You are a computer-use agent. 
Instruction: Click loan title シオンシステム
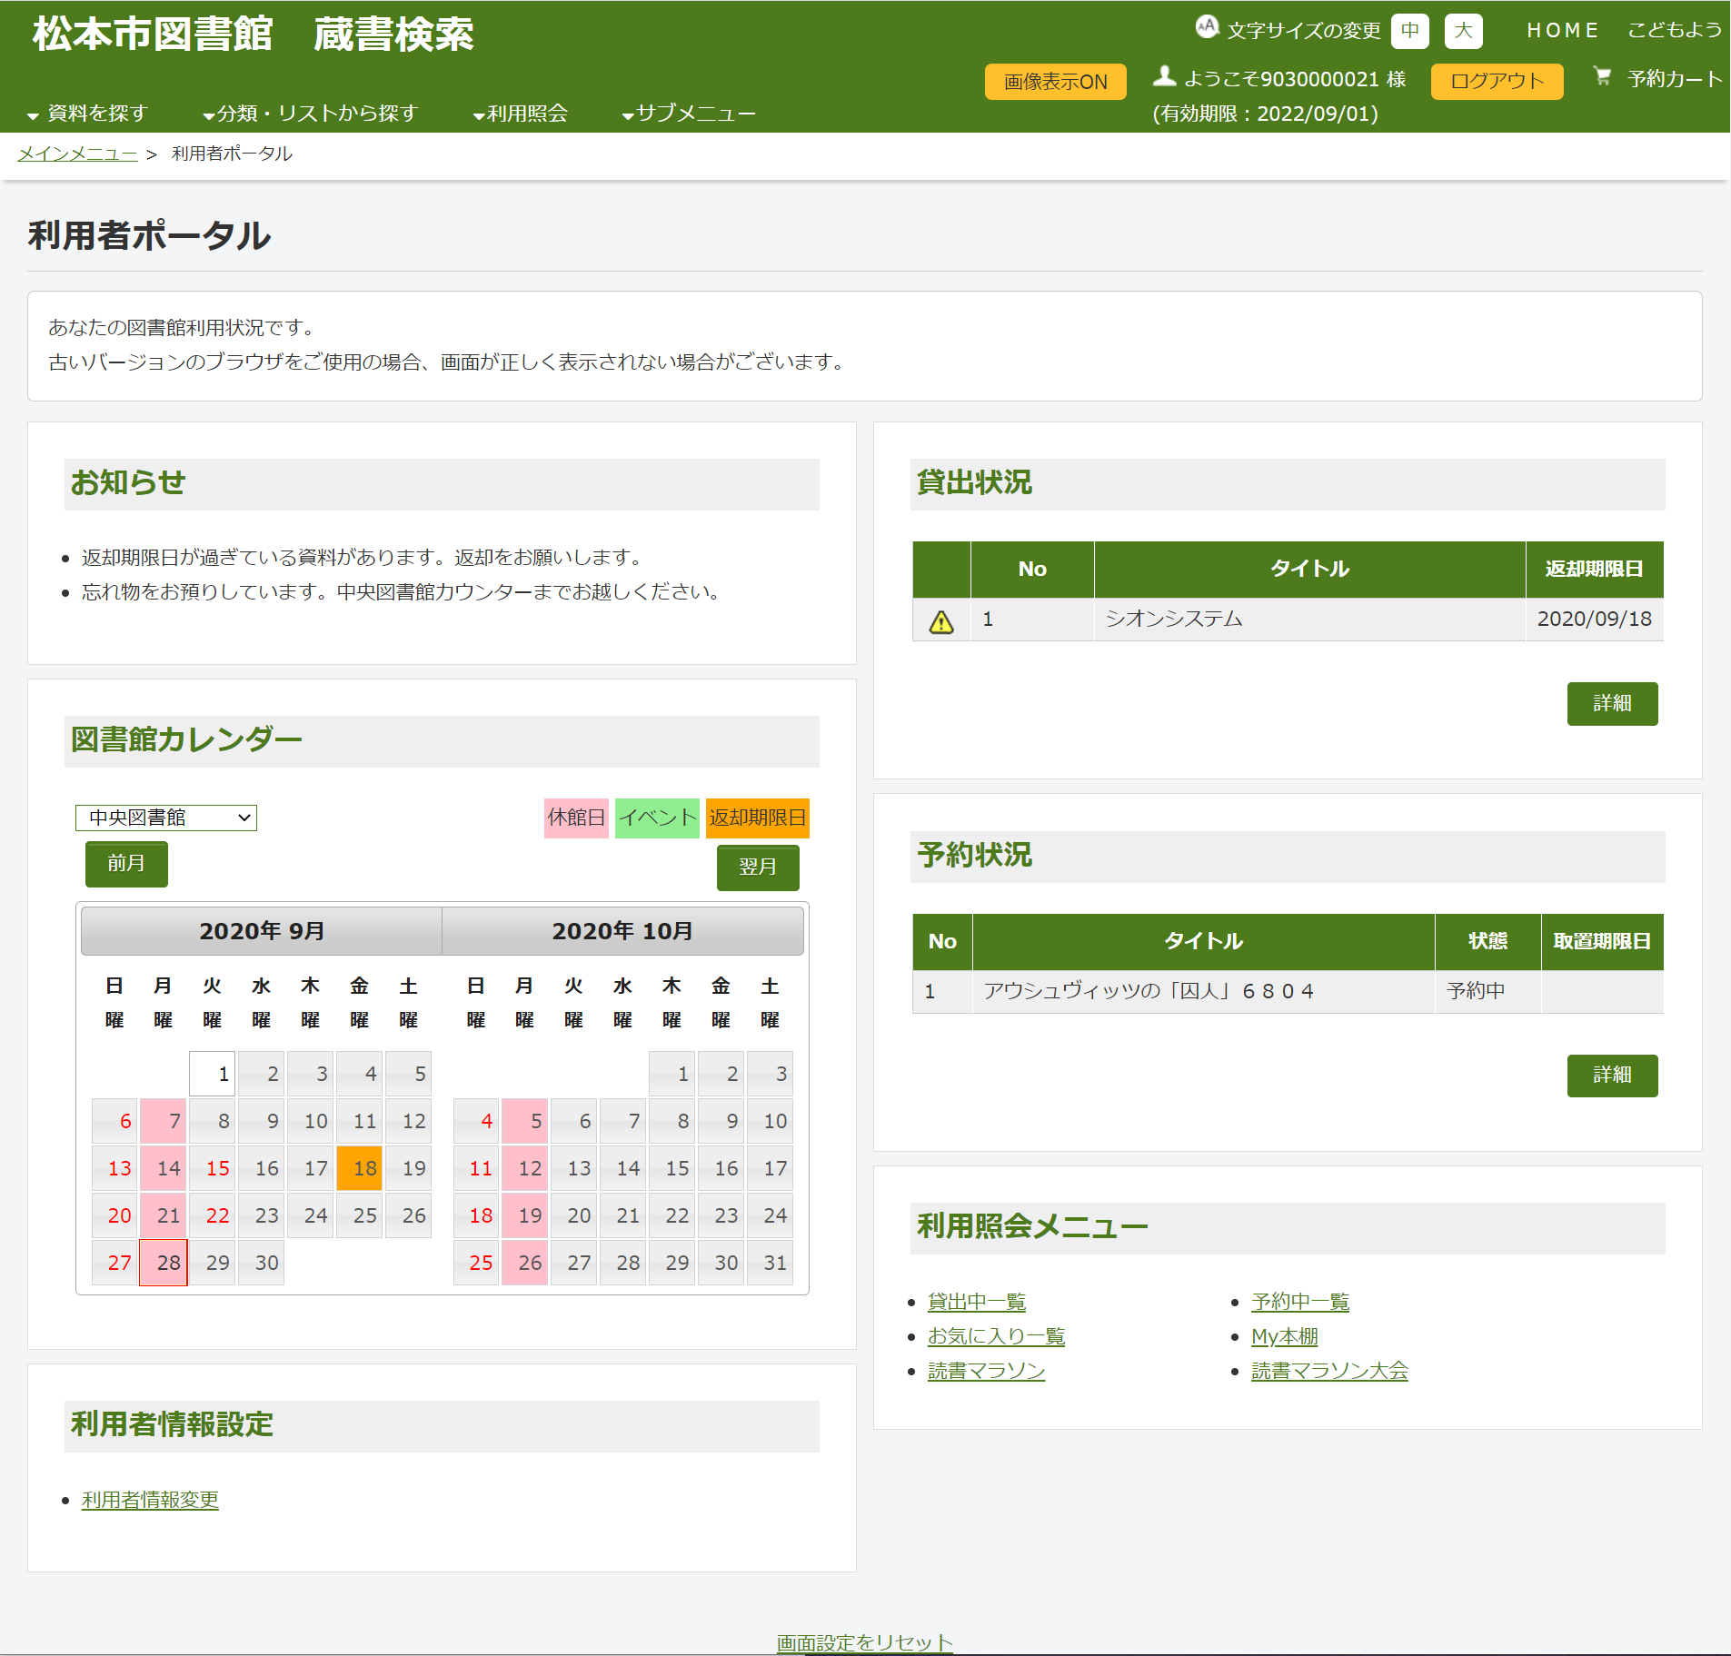(1173, 619)
